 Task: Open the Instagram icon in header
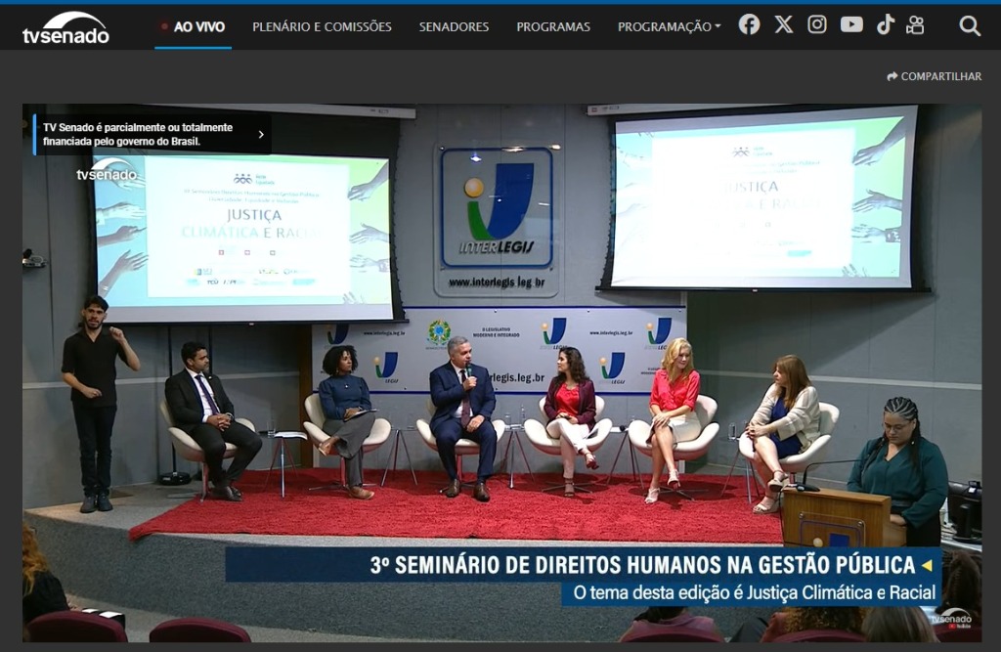click(x=817, y=24)
